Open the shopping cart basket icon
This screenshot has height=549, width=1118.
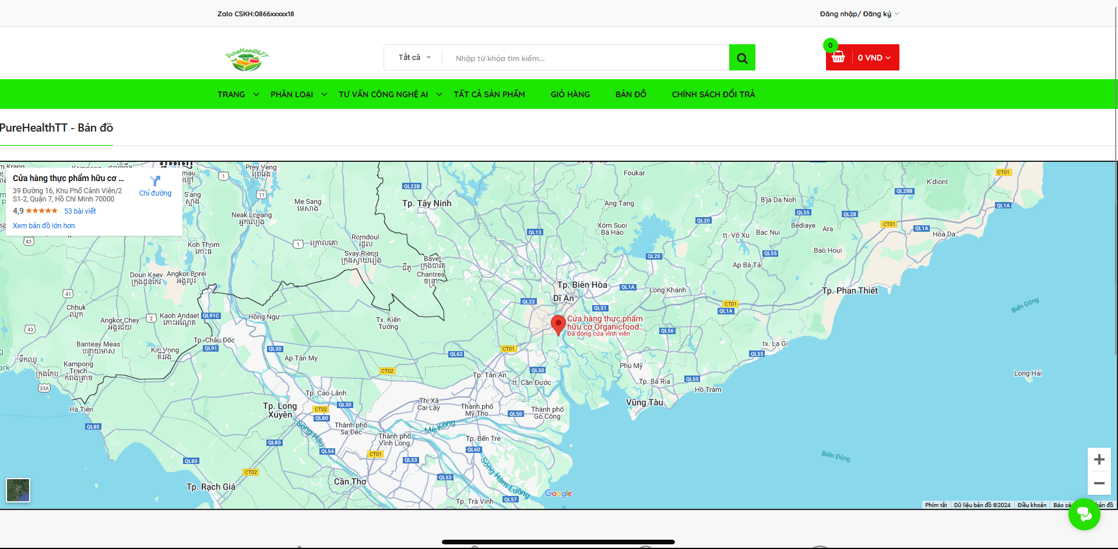click(x=838, y=58)
